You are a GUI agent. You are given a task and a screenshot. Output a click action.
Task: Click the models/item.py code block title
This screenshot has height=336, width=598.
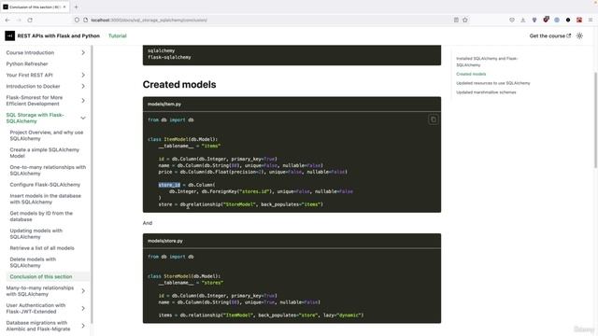(164, 104)
